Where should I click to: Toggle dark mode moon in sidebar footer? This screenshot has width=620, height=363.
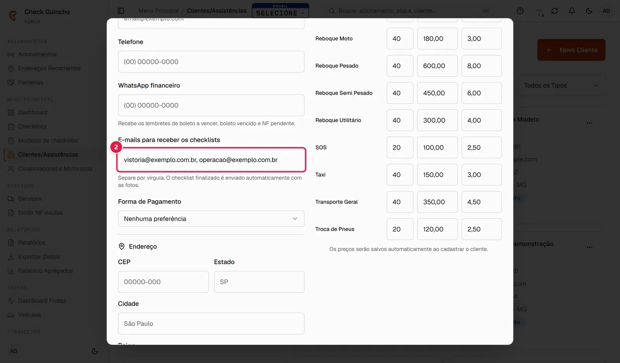click(x=95, y=351)
